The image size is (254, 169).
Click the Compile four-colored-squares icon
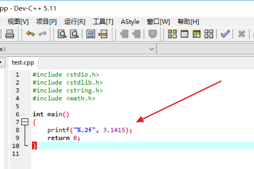point(172,34)
